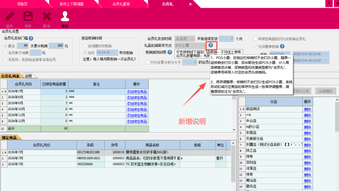Image resolution: width=339 pixels, height=191 pixels.
Task: Select the 天美新分店 branch row
Action: click(x=274, y=139)
